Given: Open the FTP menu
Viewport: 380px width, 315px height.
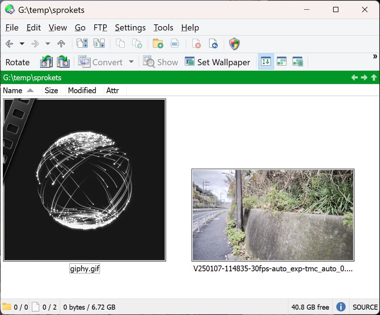Looking at the screenshot, I should point(100,28).
